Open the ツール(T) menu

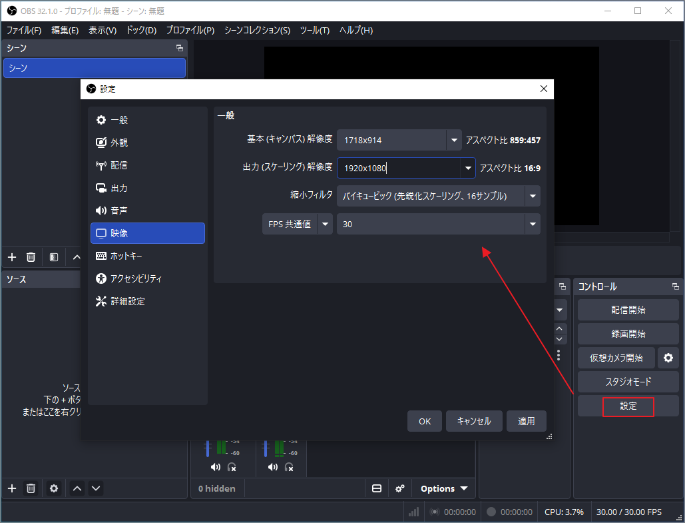[x=314, y=30]
